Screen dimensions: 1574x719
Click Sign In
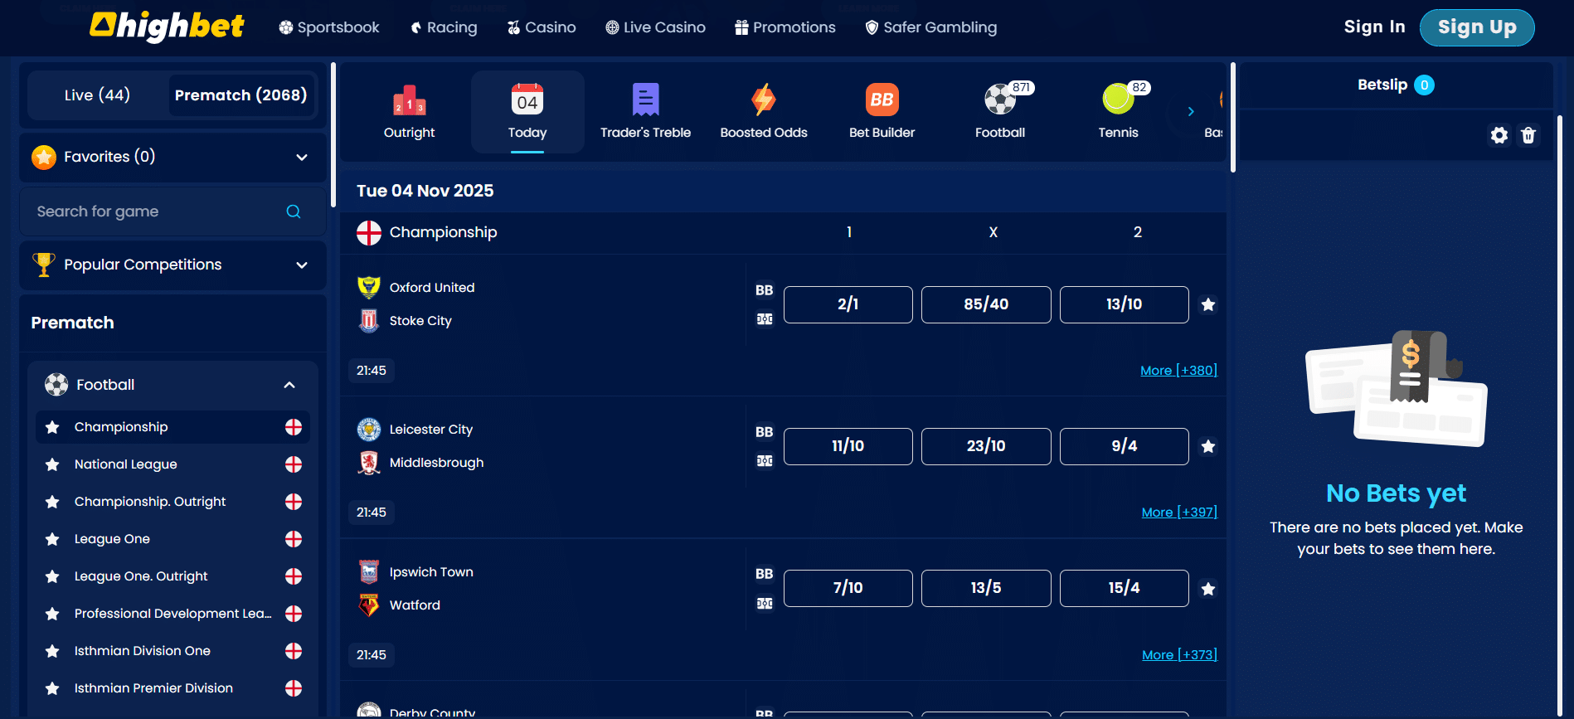pyautogui.click(x=1374, y=27)
